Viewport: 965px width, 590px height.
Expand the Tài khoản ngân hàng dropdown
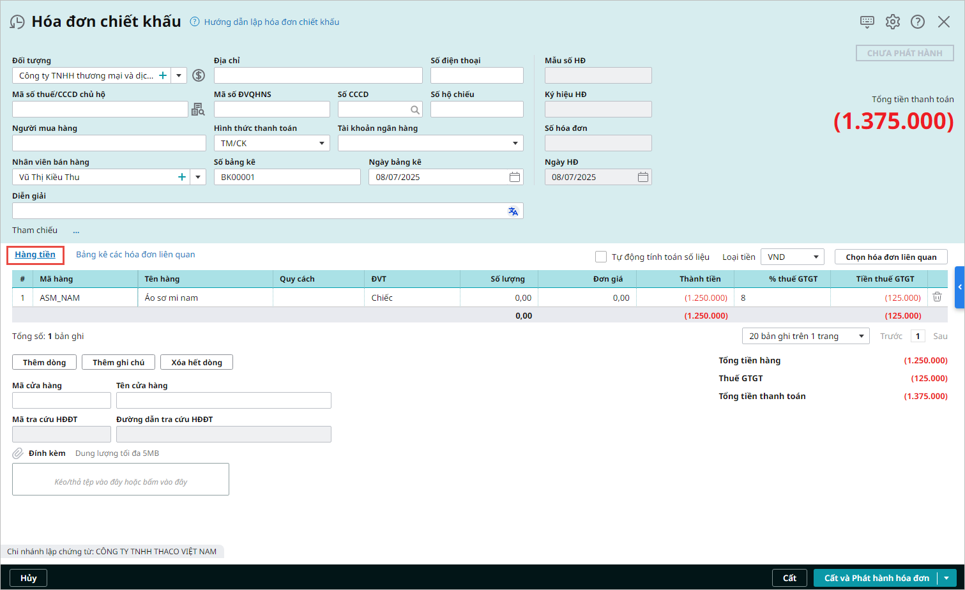click(x=515, y=143)
